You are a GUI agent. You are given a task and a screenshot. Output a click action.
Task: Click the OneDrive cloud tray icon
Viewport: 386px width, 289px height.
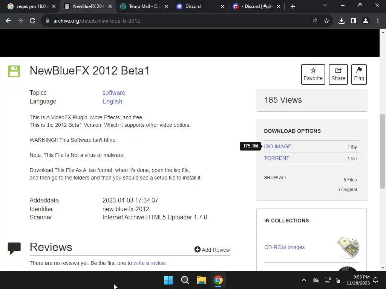pyautogui.click(x=316, y=280)
